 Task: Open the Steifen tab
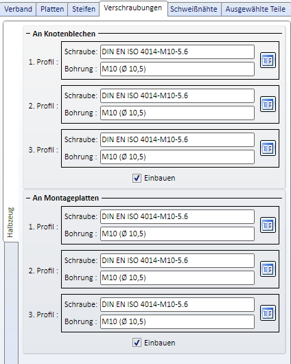pyautogui.click(x=84, y=10)
